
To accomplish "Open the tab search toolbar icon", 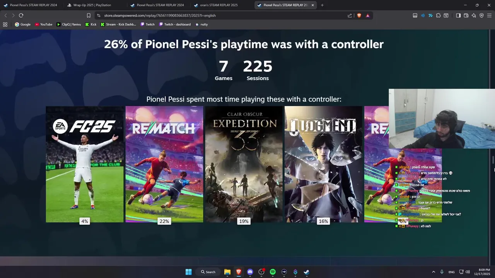I will pyautogui.click(x=446, y=15).
